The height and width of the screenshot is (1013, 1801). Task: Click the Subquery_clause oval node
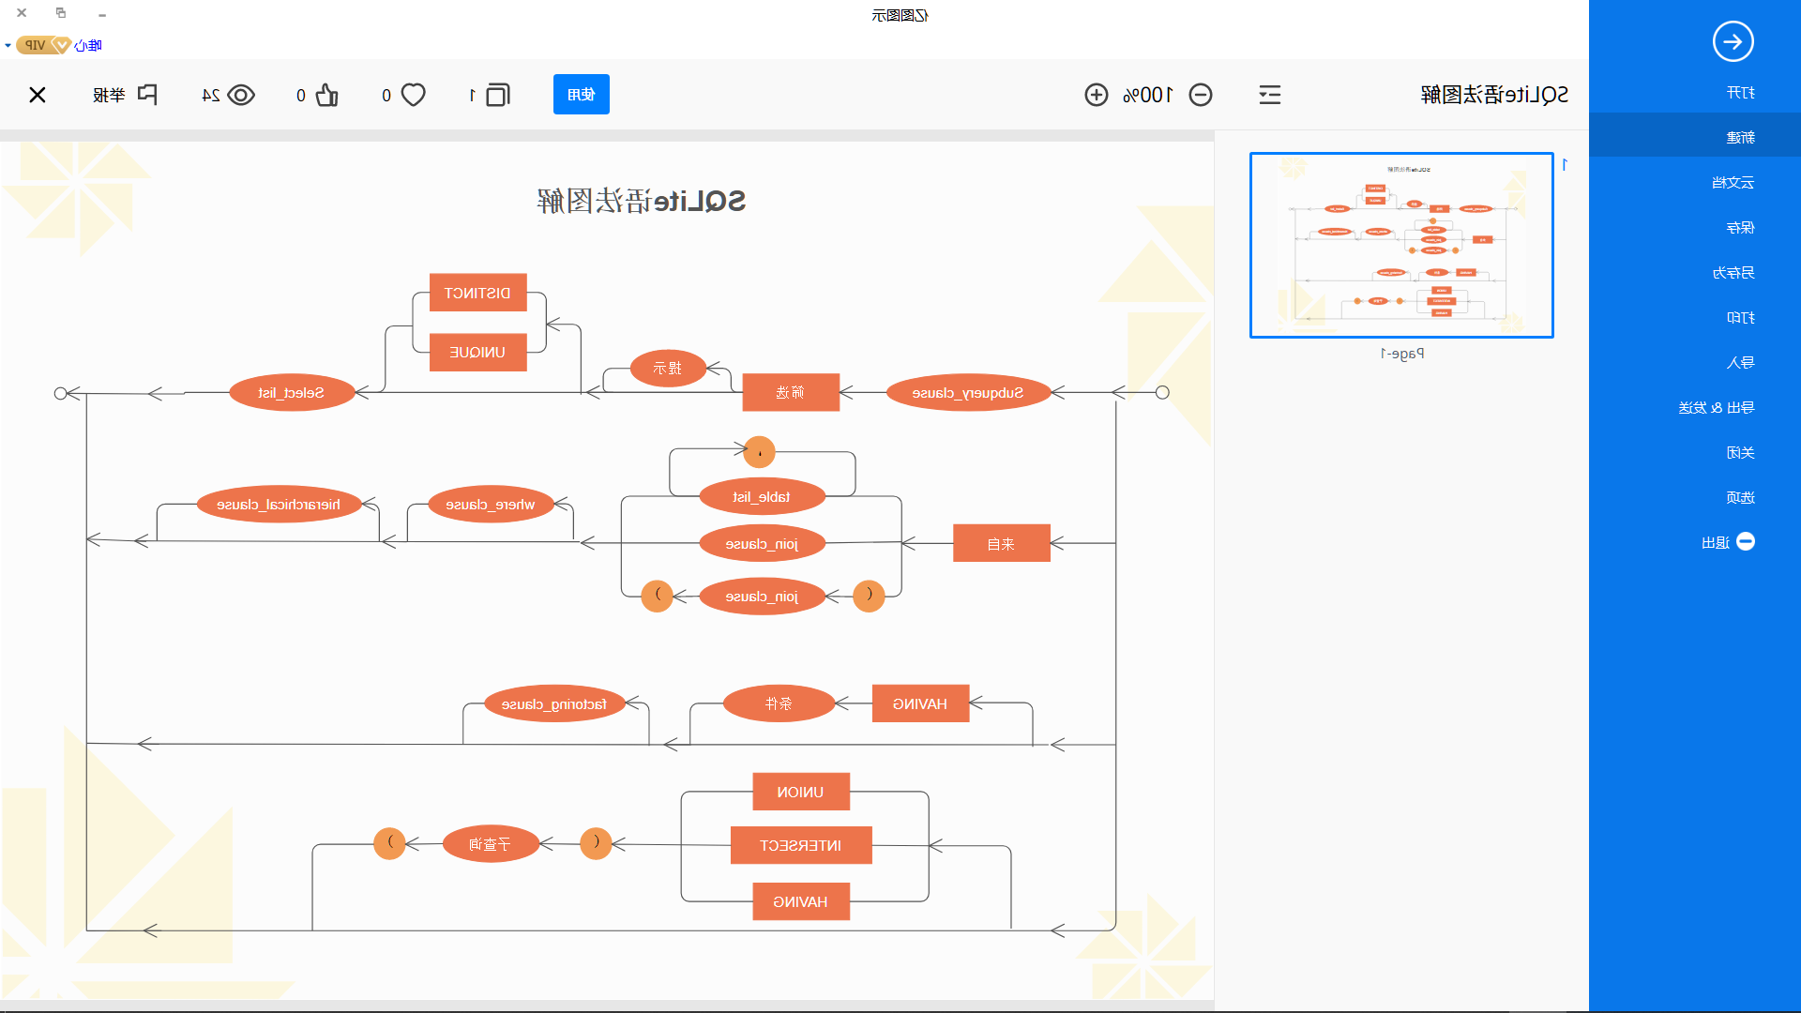(968, 392)
